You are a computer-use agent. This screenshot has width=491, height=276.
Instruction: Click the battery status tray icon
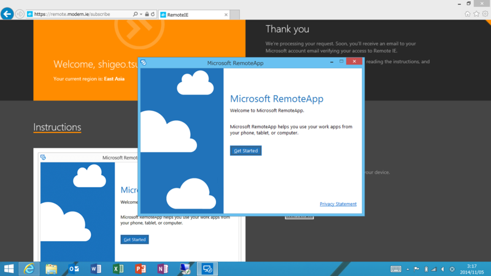click(x=426, y=269)
